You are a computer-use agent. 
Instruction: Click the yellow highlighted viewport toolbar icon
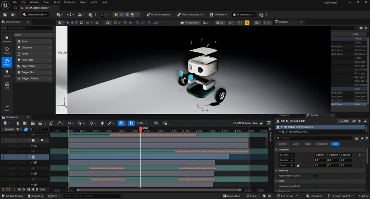(247, 23)
